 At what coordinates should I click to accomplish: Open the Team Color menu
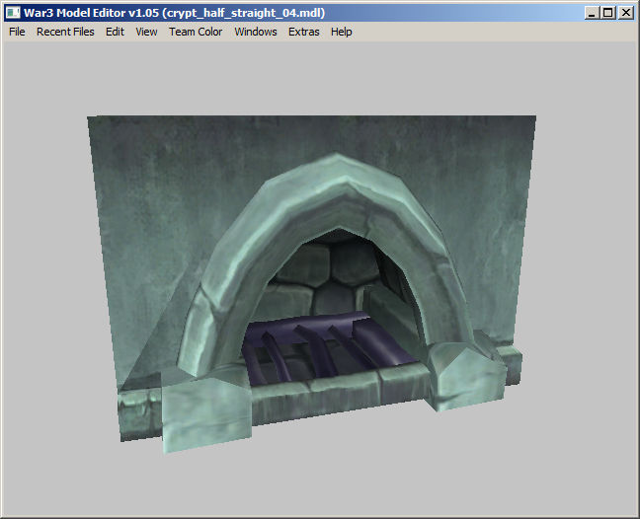[196, 32]
